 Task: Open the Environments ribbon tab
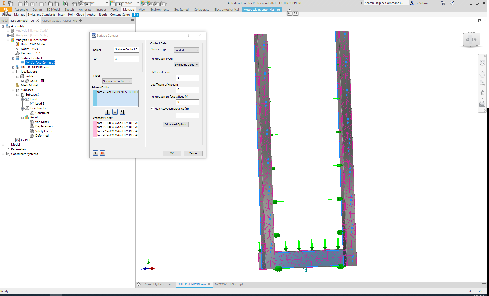[160, 10]
